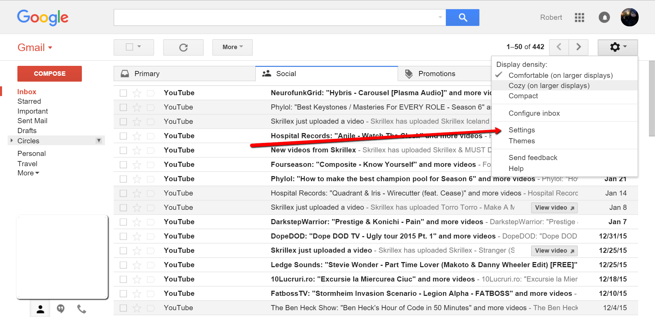Select the DopeDOD email checkbox

click(x=123, y=236)
